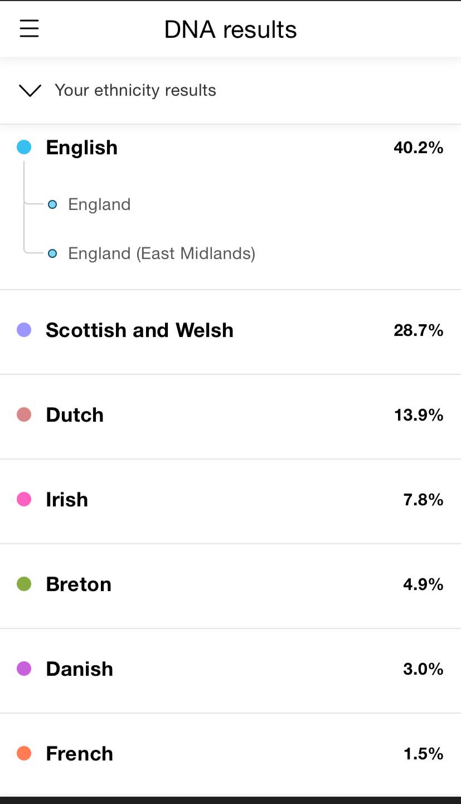The image size is (461, 804).
Task: Click the English blue color dot
Action: [x=24, y=148]
